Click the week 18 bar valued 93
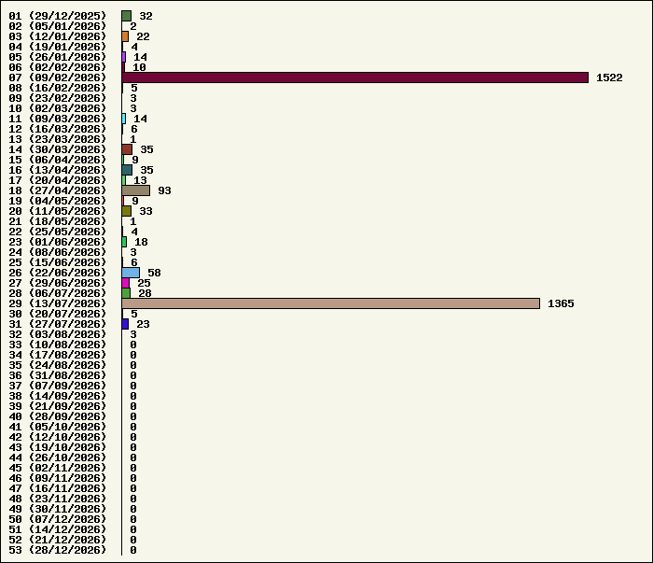 click(136, 190)
